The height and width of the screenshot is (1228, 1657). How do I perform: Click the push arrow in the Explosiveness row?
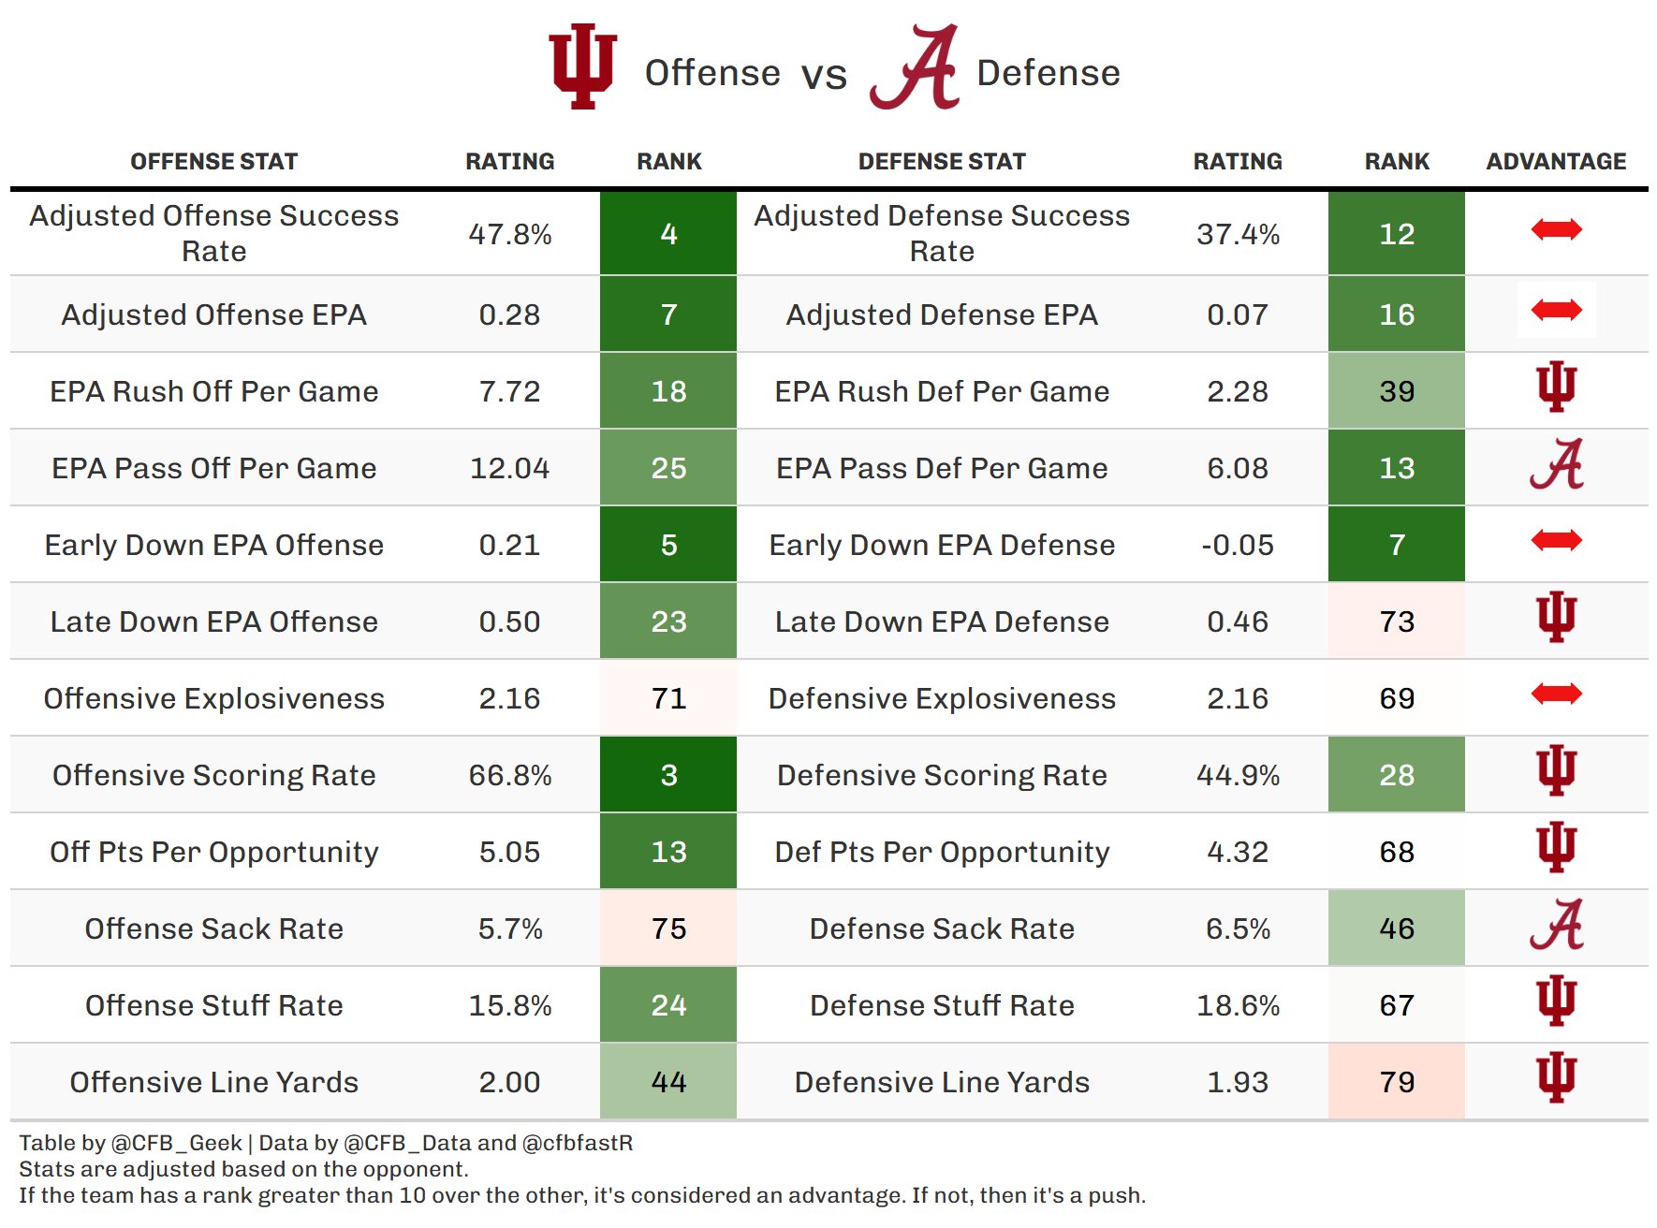[x=1556, y=694]
